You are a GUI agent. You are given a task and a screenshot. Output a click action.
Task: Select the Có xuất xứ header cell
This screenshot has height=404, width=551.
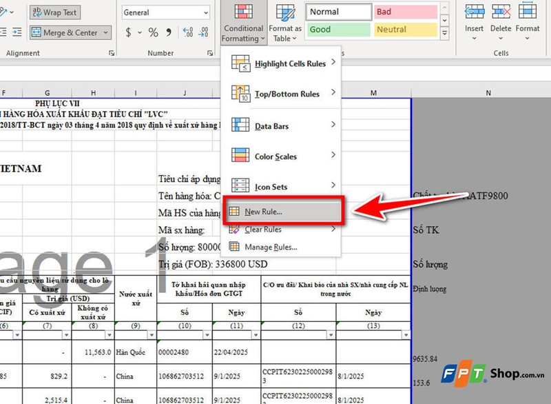pyautogui.click(x=47, y=312)
